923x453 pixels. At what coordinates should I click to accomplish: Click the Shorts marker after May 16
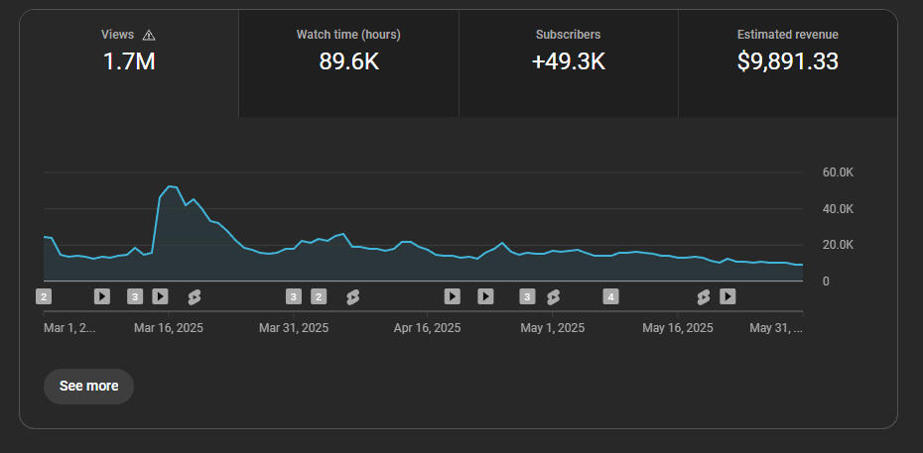[x=703, y=296]
